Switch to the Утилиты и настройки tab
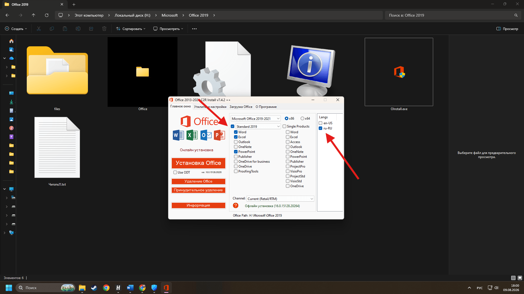The height and width of the screenshot is (294, 524). 210,107
